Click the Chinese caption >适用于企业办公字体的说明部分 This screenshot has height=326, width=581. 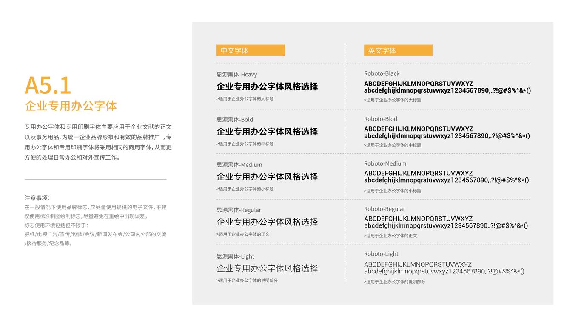tap(247, 280)
